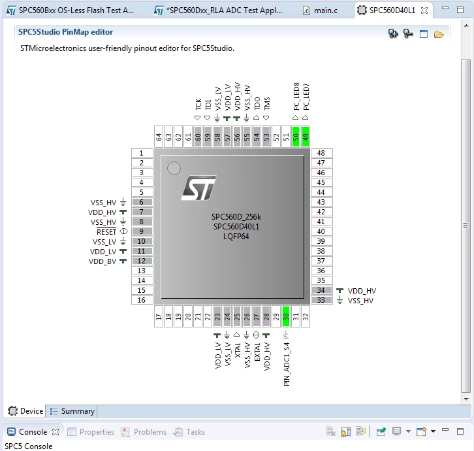
Task: Click pin 25 XTAL on the bottom row
Action: pyautogui.click(x=237, y=316)
